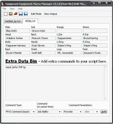Click the Head field with Walahra Turban

click(x=18, y=38)
